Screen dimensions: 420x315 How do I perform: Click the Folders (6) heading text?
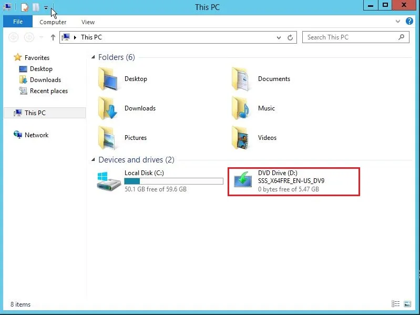(117, 57)
